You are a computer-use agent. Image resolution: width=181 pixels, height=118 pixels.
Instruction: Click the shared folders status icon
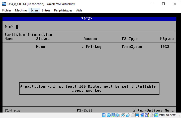coord(132,115)
